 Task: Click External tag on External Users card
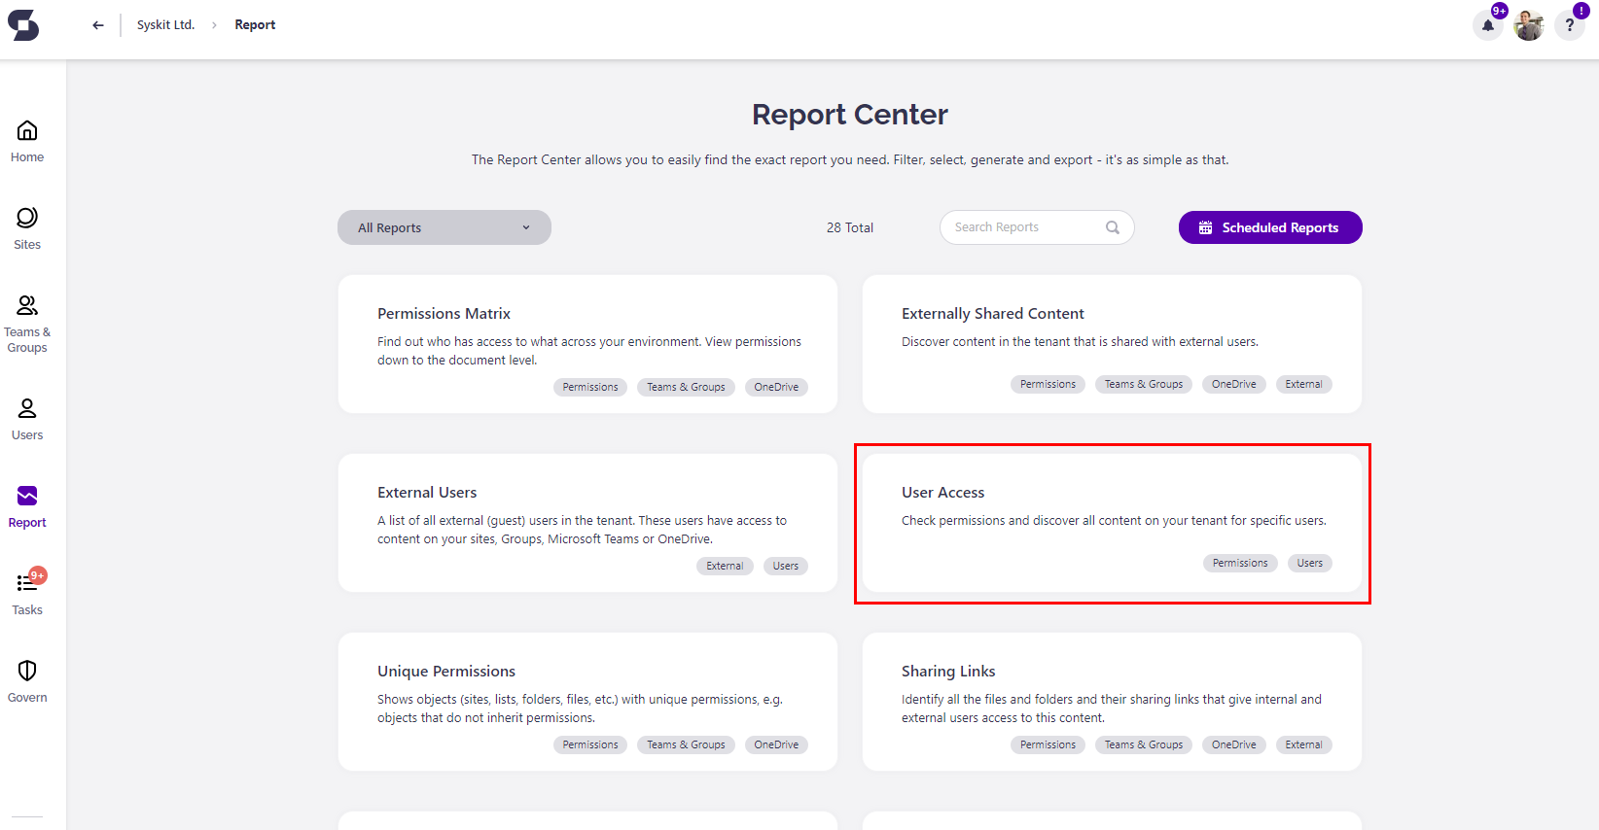pyautogui.click(x=725, y=566)
